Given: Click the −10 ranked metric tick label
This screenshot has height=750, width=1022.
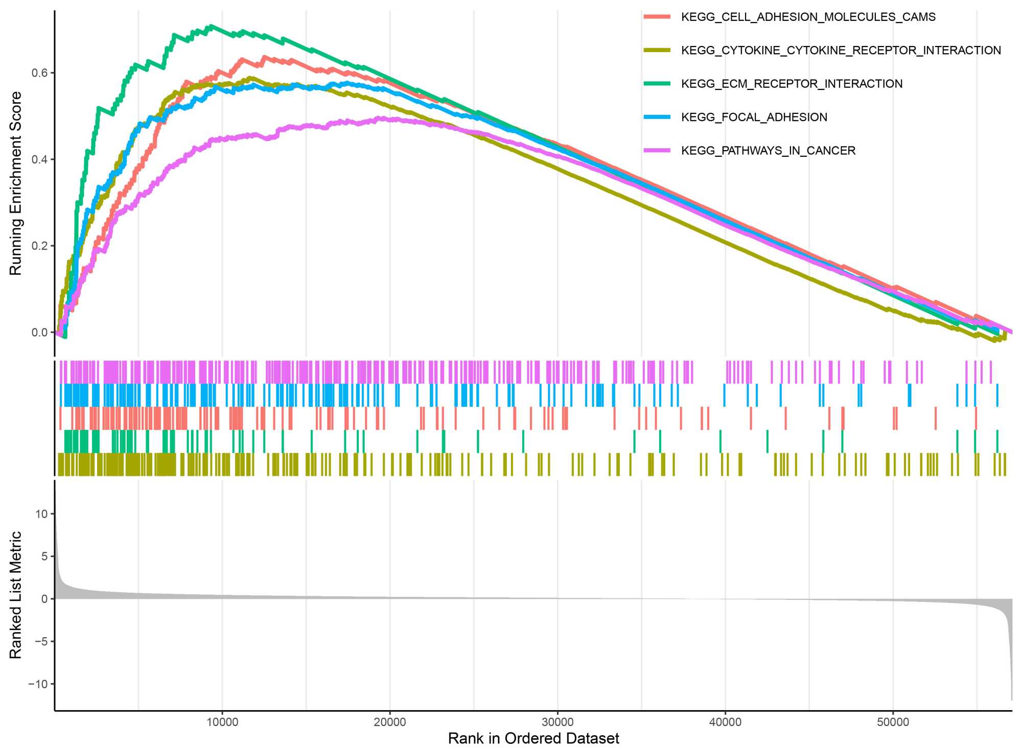Looking at the screenshot, I should tap(38, 684).
